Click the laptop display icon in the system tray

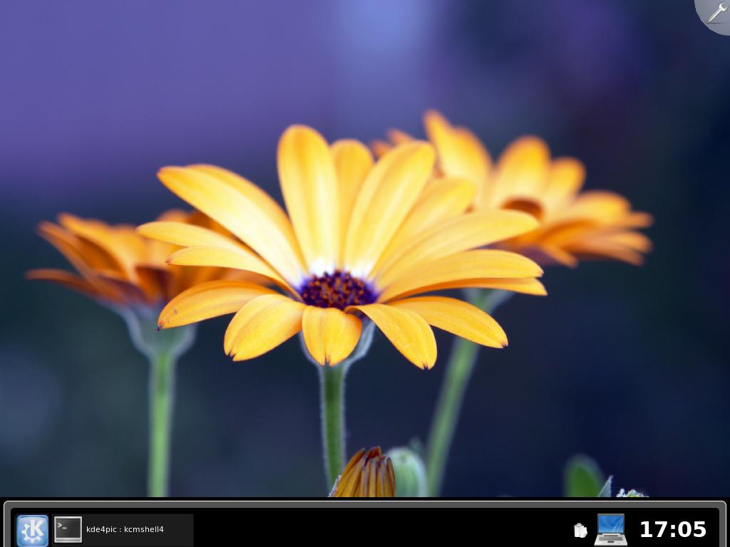pos(610,530)
